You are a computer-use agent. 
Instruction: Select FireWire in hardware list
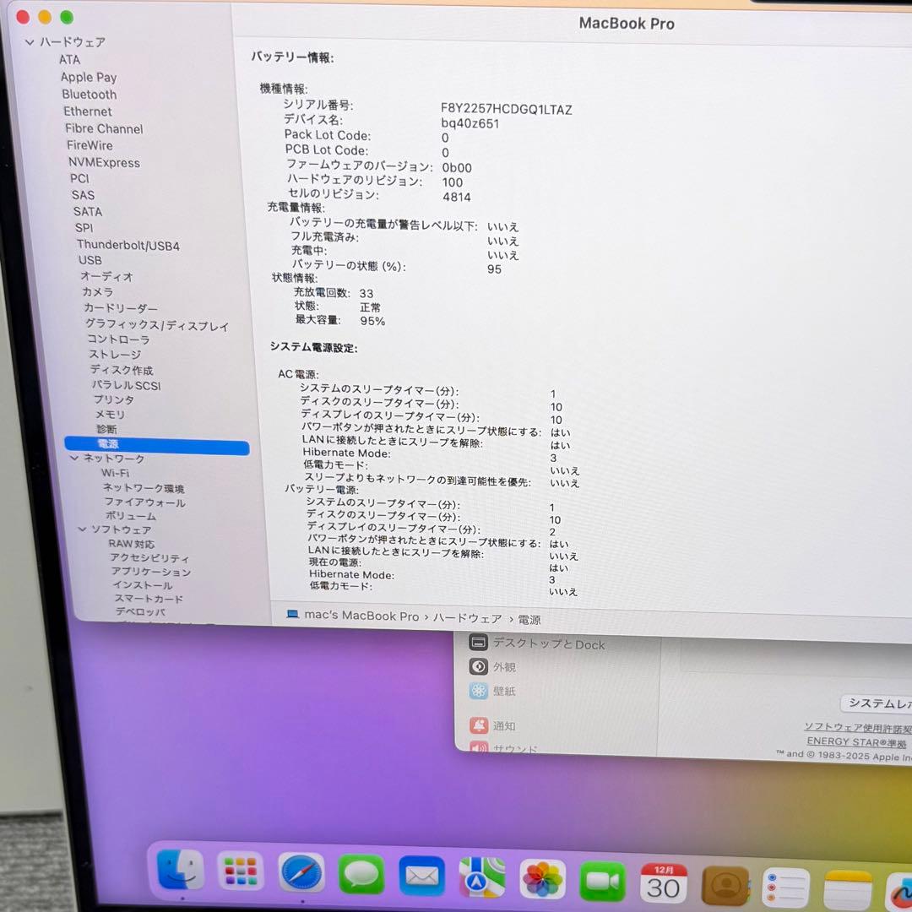[90, 145]
